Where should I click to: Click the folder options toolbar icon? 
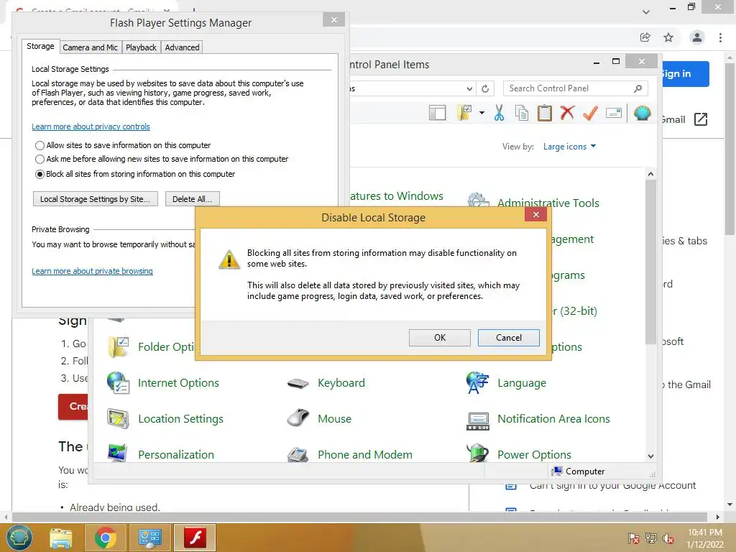464,113
